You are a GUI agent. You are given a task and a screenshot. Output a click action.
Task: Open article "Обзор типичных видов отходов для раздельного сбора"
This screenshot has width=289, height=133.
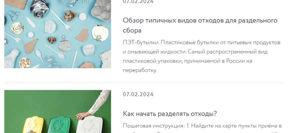[x=200, y=25]
